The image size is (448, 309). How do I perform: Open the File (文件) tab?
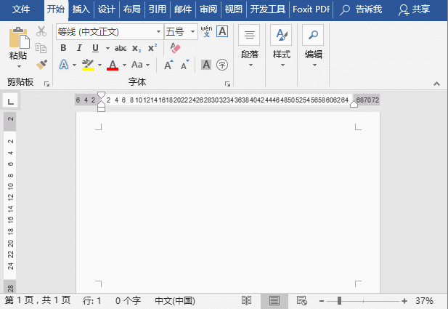click(x=21, y=9)
